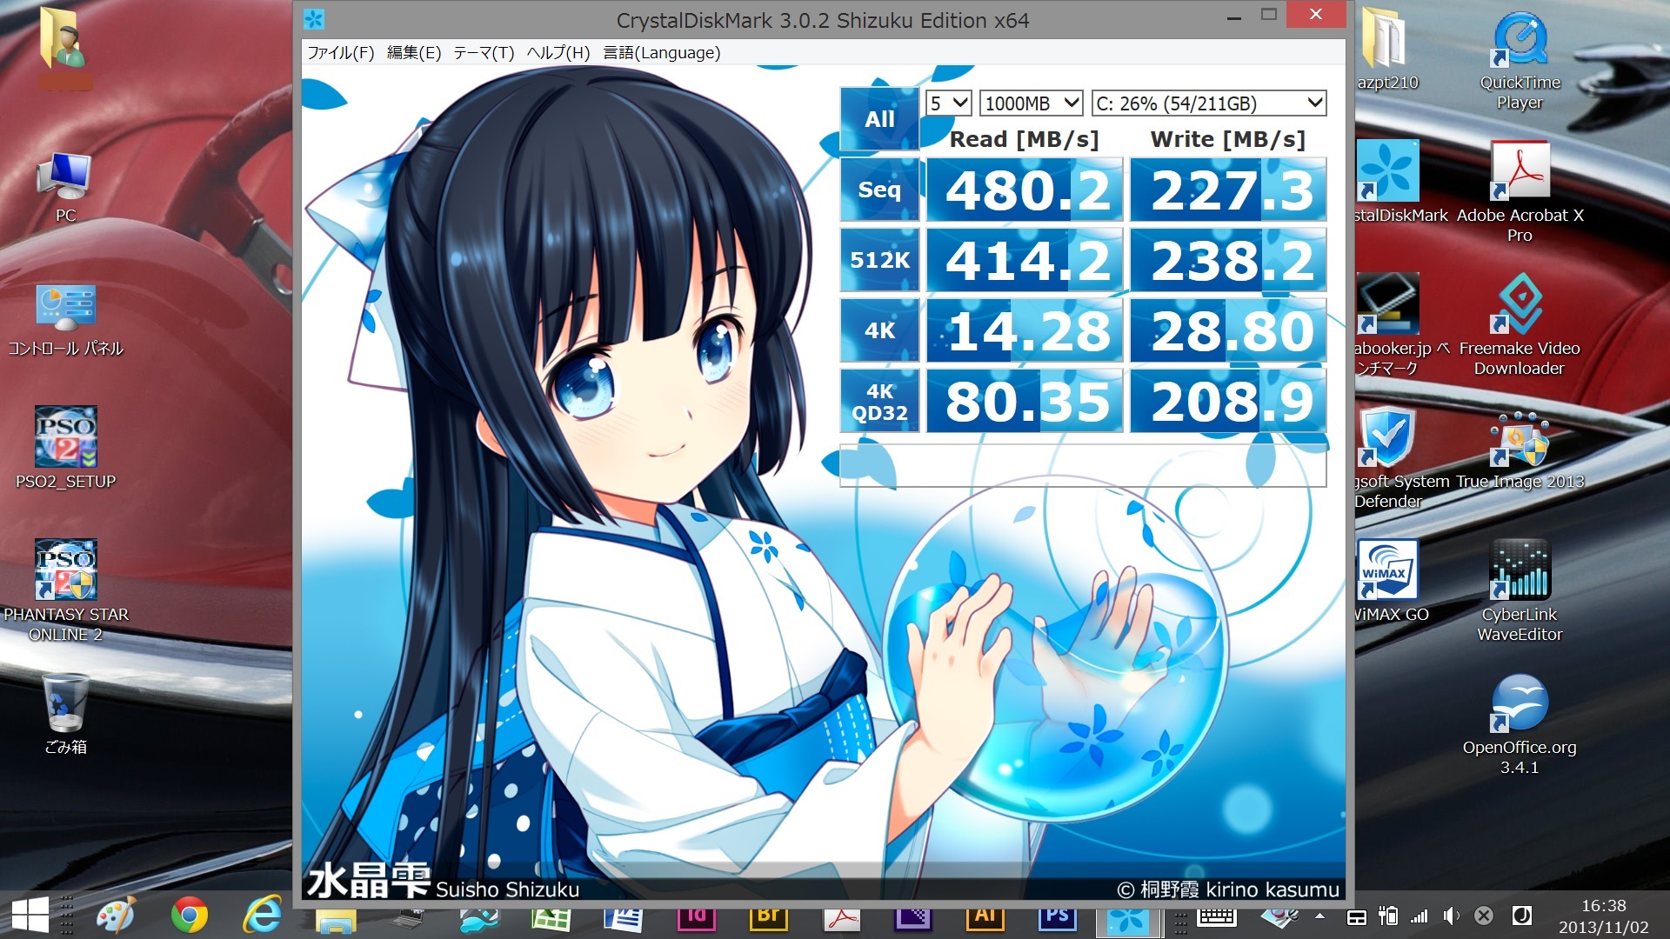Image resolution: width=1670 pixels, height=939 pixels.
Task: Run the Seq sequential test
Action: (x=878, y=190)
